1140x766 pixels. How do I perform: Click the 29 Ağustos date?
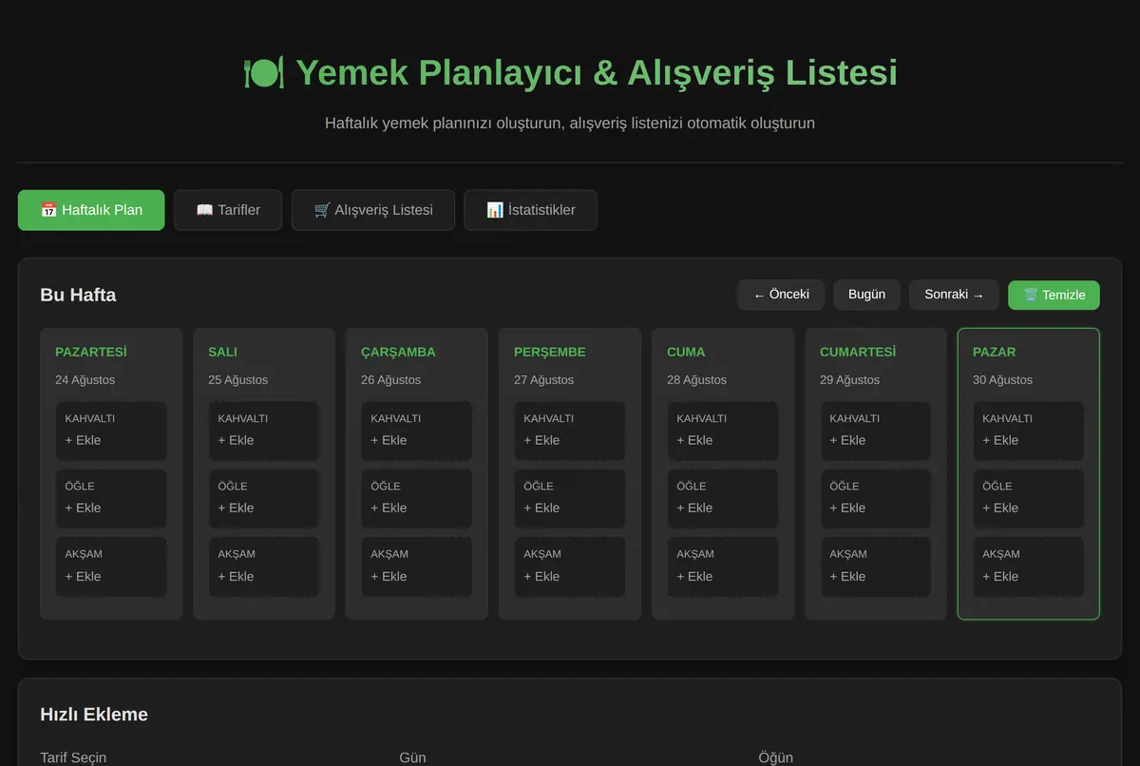point(850,380)
